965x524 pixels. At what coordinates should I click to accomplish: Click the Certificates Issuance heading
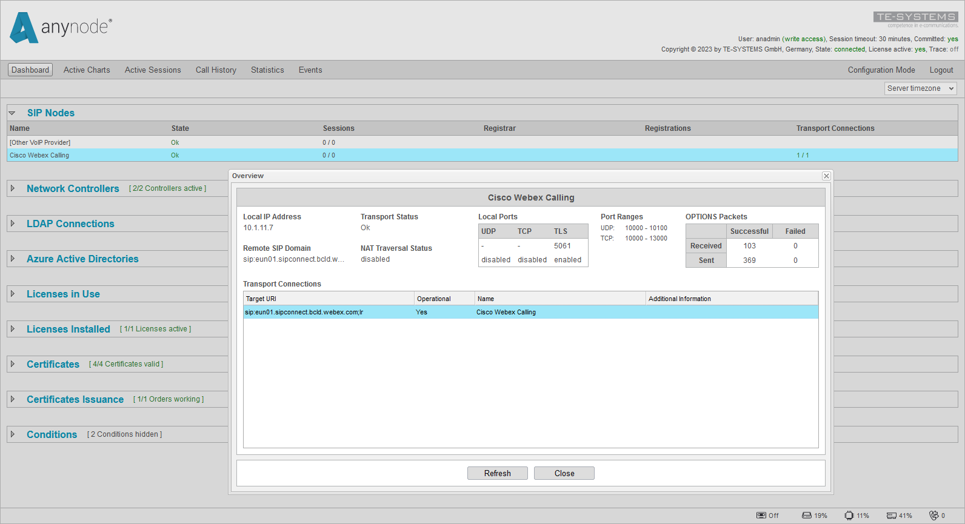[x=75, y=399]
